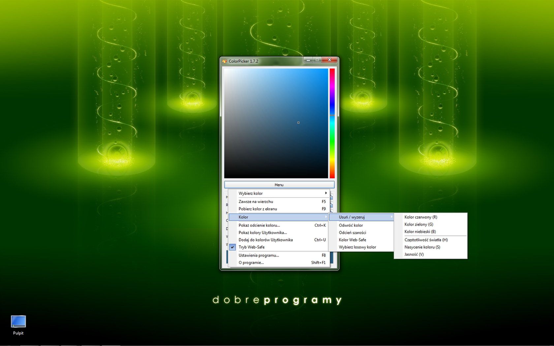Expand the Wybierz kolor submenu

[x=279, y=193]
